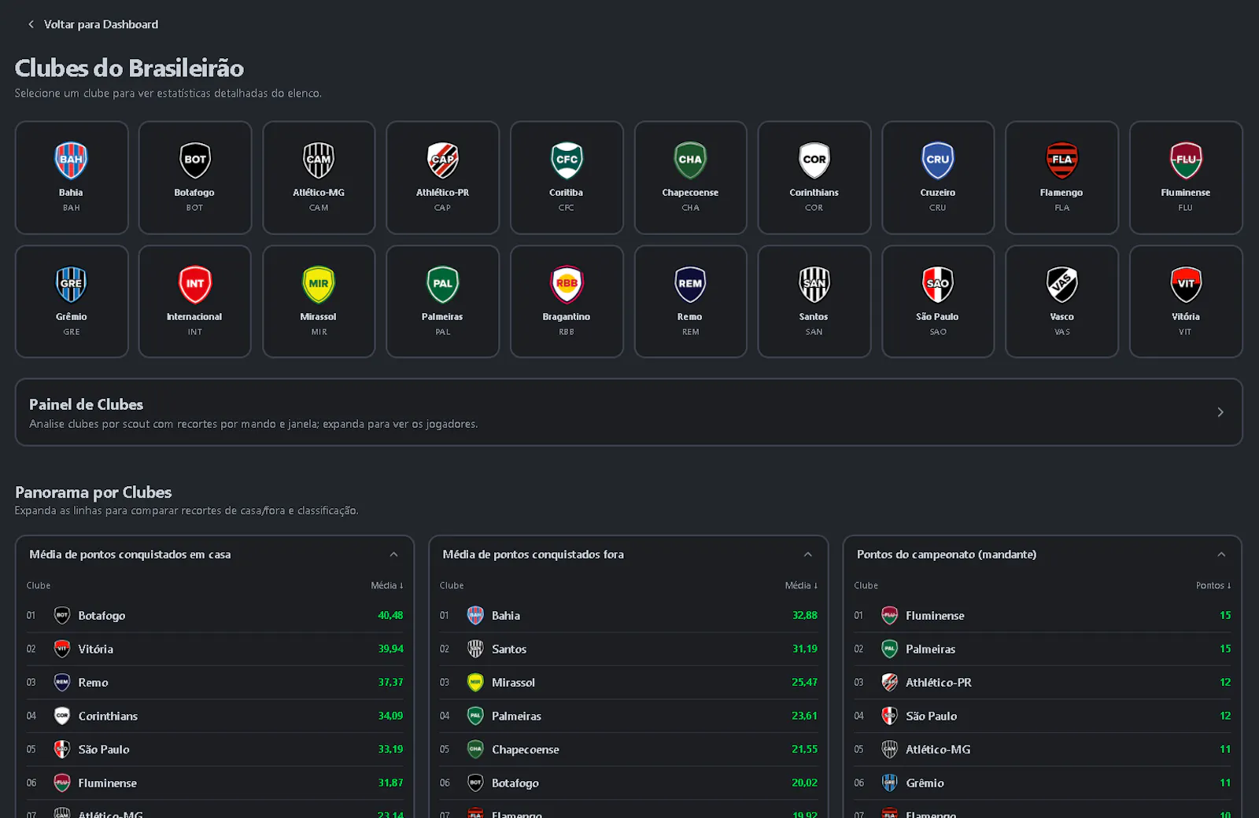Go back via Voltar para Dashboard link
Screen dimensions: 1259x818
(x=93, y=24)
